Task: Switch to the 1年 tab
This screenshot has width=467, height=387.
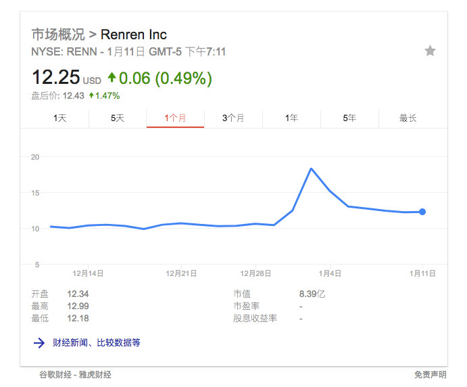Action: pos(291,118)
